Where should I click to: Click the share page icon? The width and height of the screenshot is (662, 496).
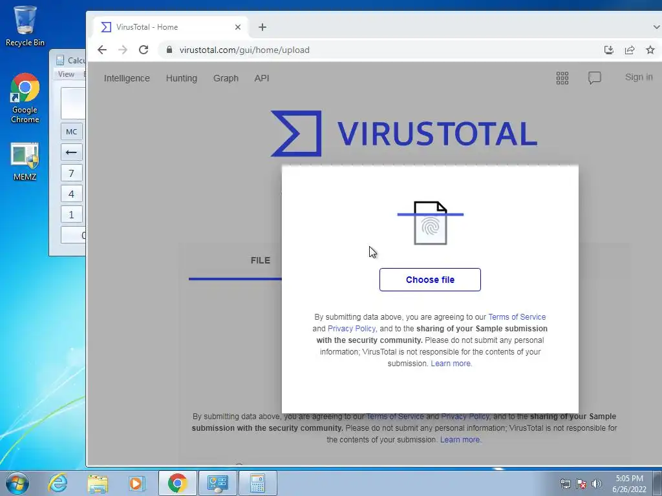[x=630, y=50]
